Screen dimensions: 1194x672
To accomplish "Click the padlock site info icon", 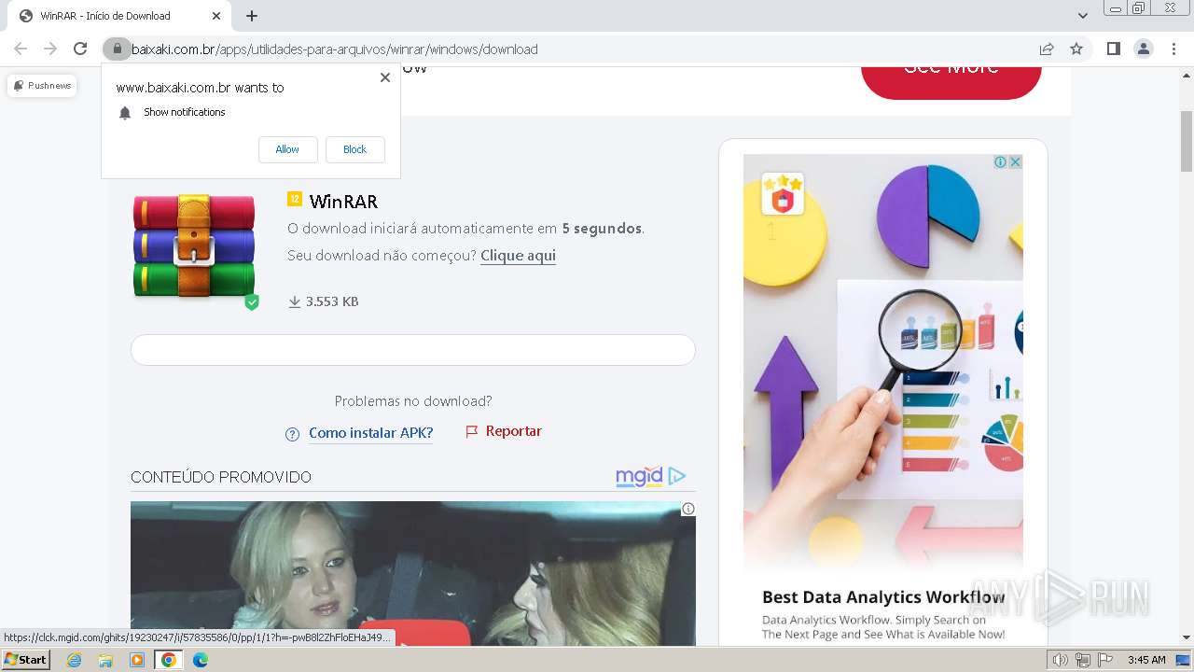I will pyautogui.click(x=117, y=49).
